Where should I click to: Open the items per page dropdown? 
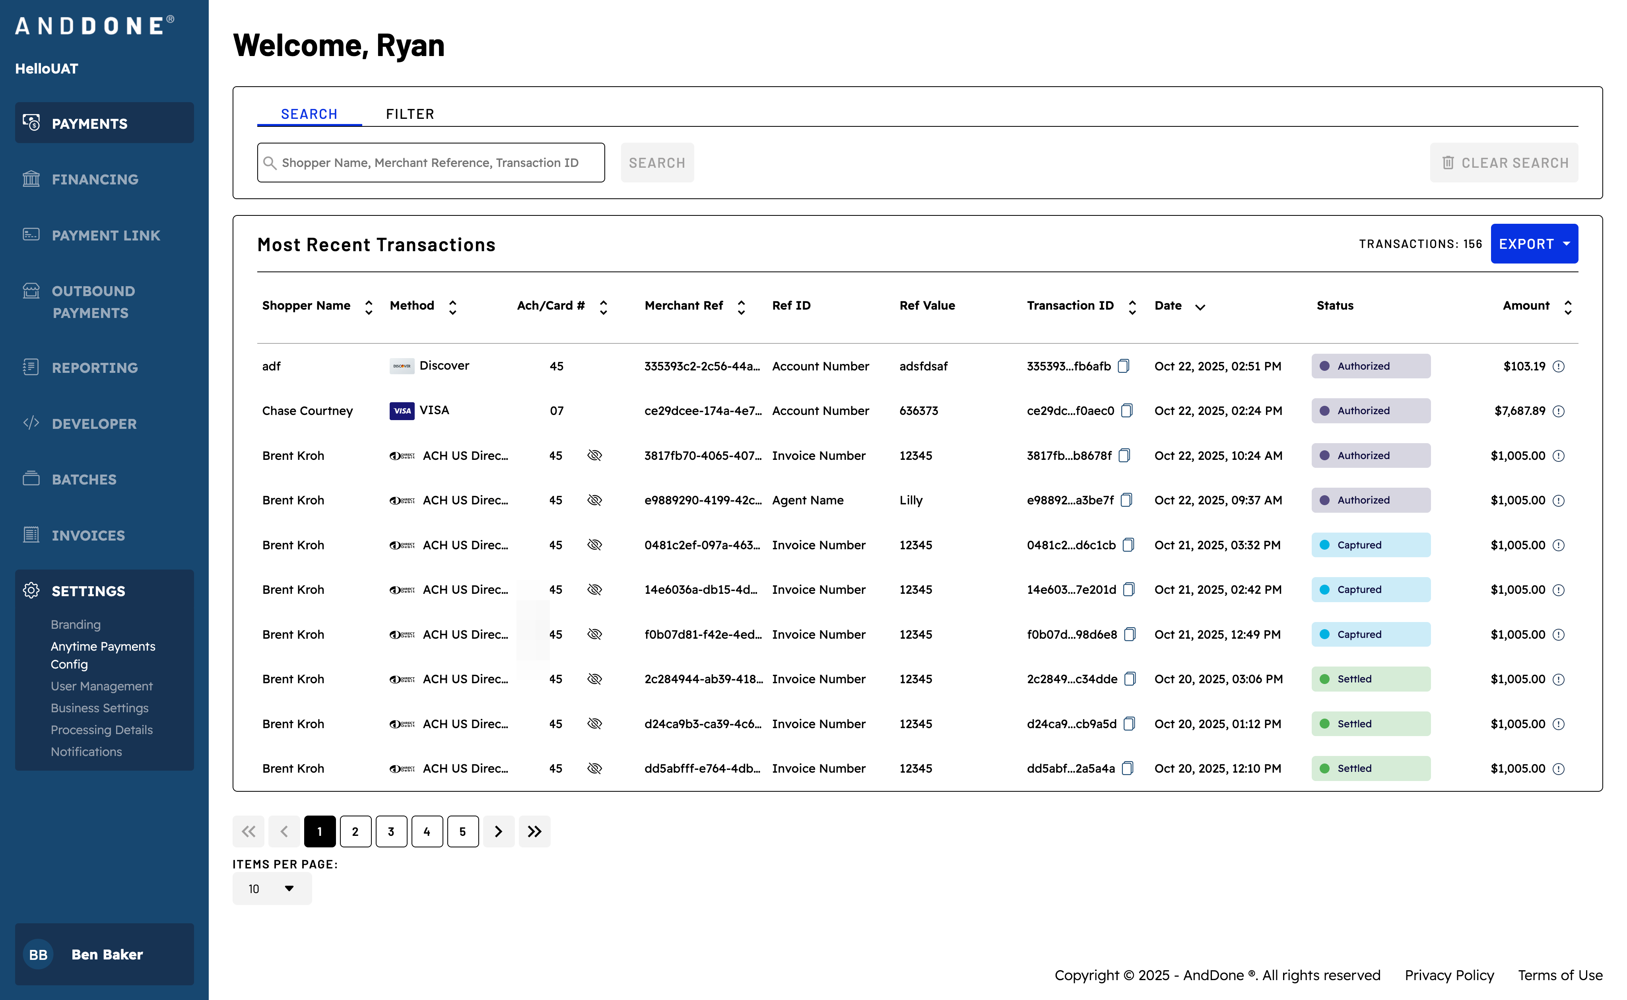(272, 889)
